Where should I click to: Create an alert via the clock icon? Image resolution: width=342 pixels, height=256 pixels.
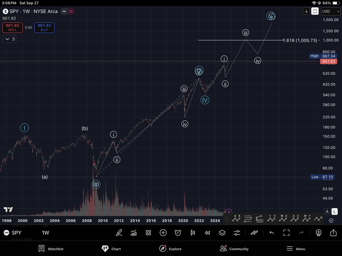click(x=178, y=233)
